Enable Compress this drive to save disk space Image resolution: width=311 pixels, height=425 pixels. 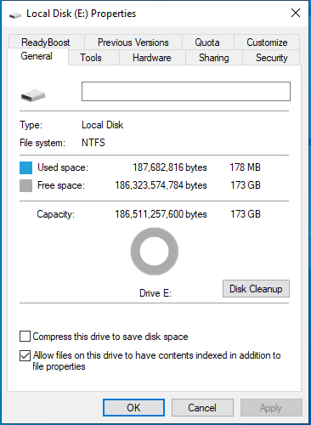25,337
